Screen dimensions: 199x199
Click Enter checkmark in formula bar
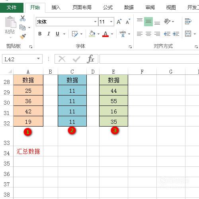(x=76, y=59)
